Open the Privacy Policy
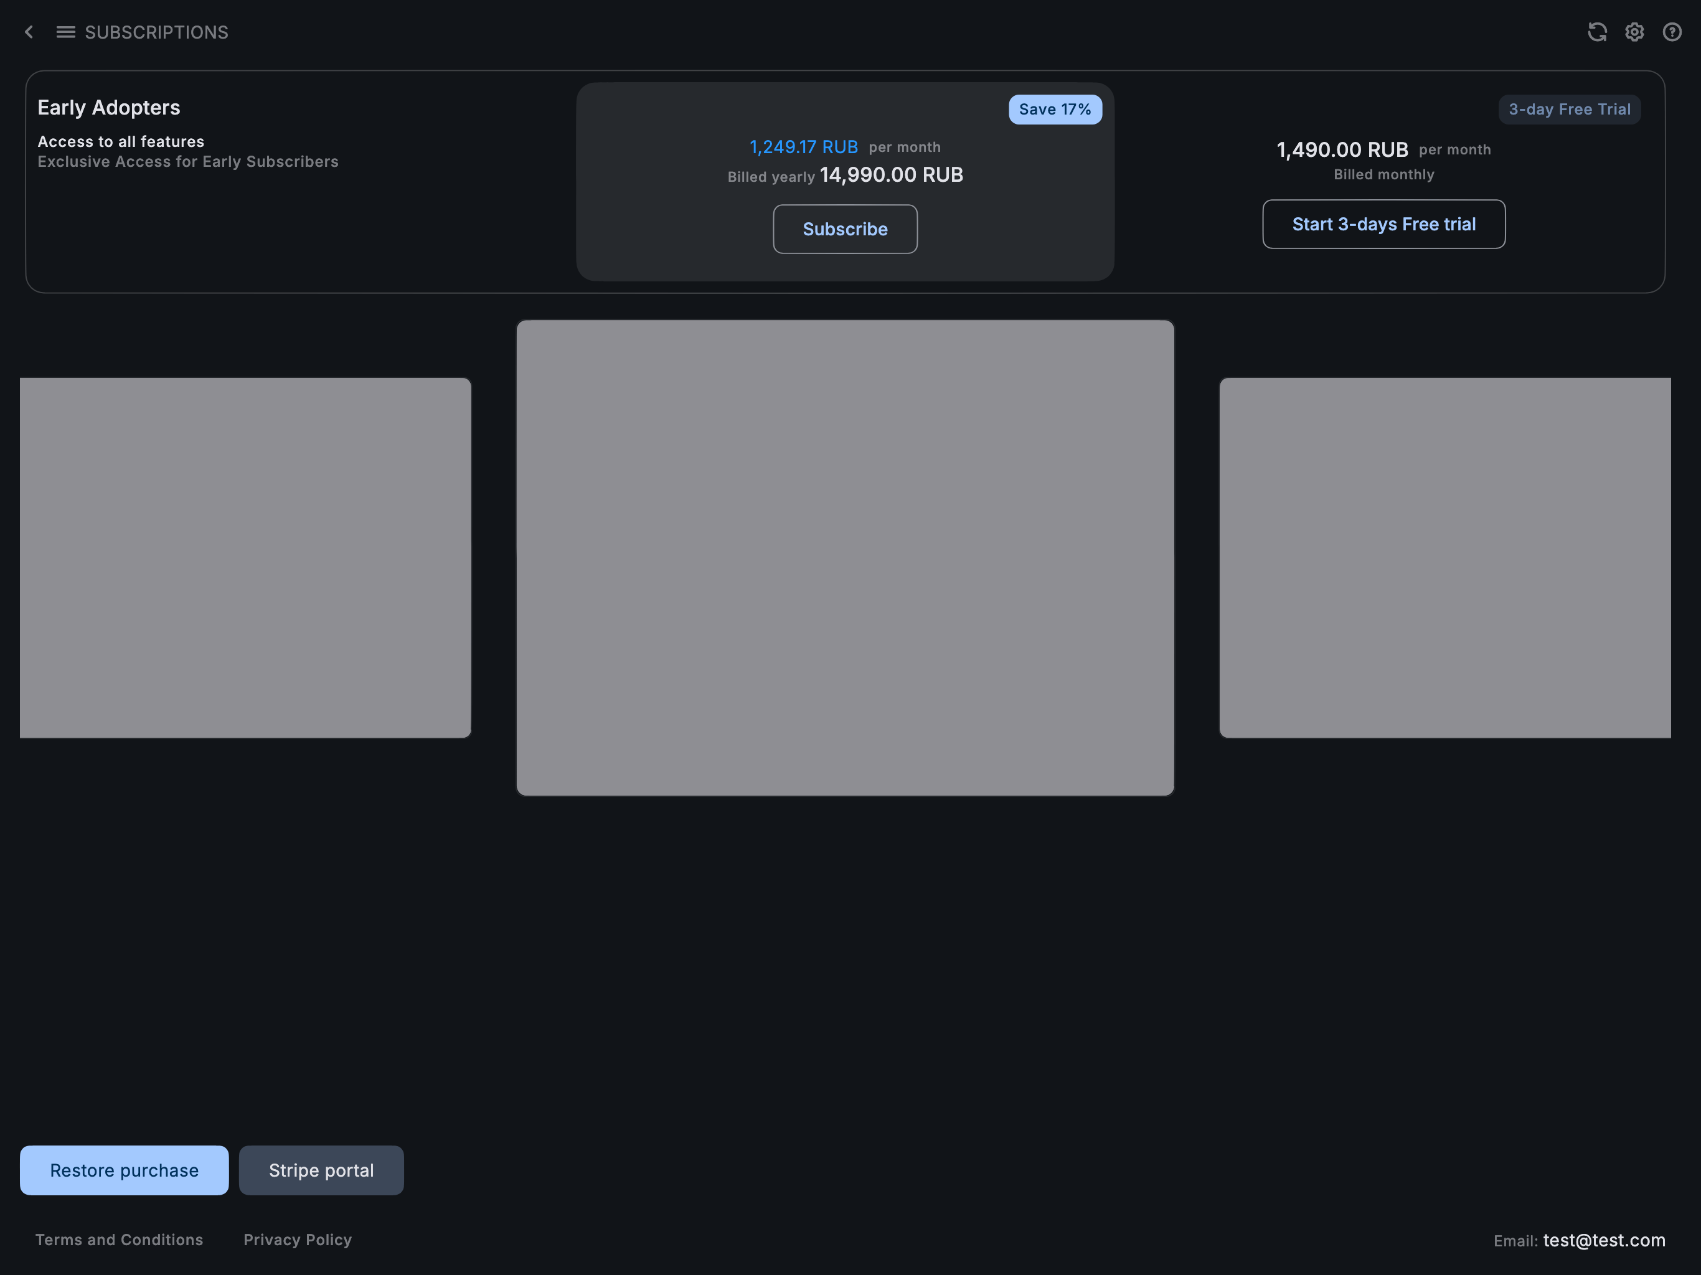The height and width of the screenshot is (1275, 1701). point(297,1239)
